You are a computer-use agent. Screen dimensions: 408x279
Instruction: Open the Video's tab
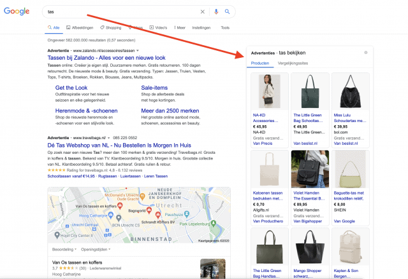coord(158,27)
